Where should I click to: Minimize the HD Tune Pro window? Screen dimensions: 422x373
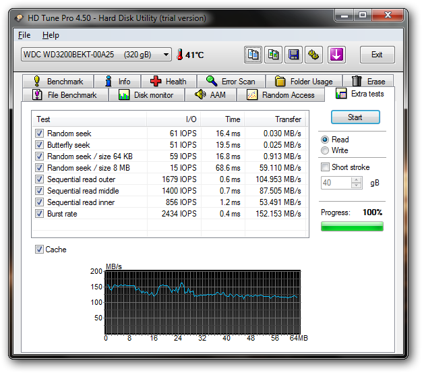pyautogui.click(x=344, y=16)
